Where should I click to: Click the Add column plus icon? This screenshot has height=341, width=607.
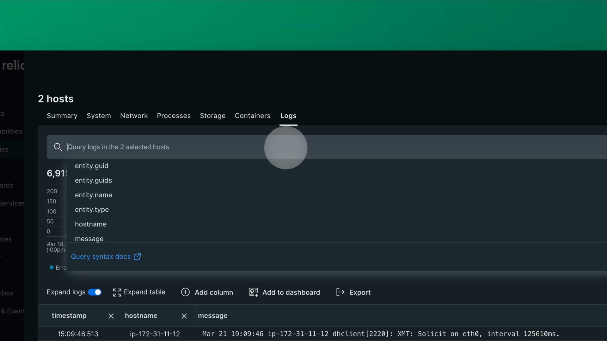tap(185, 292)
